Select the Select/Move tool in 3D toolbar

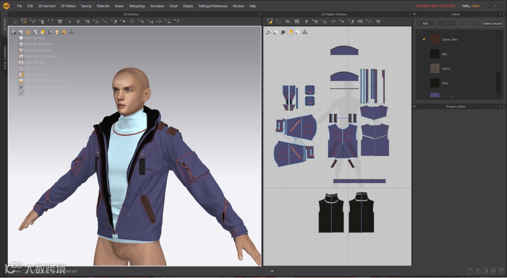(24, 22)
